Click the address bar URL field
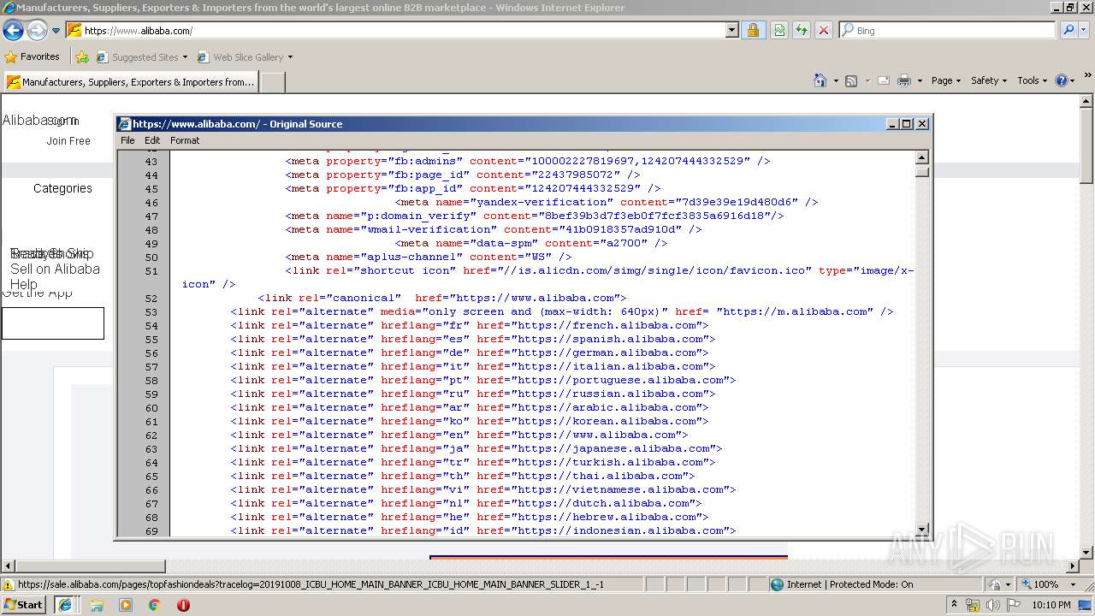Viewport: 1095px width, 616px height. pyautogui.click(x=395, y=31)
